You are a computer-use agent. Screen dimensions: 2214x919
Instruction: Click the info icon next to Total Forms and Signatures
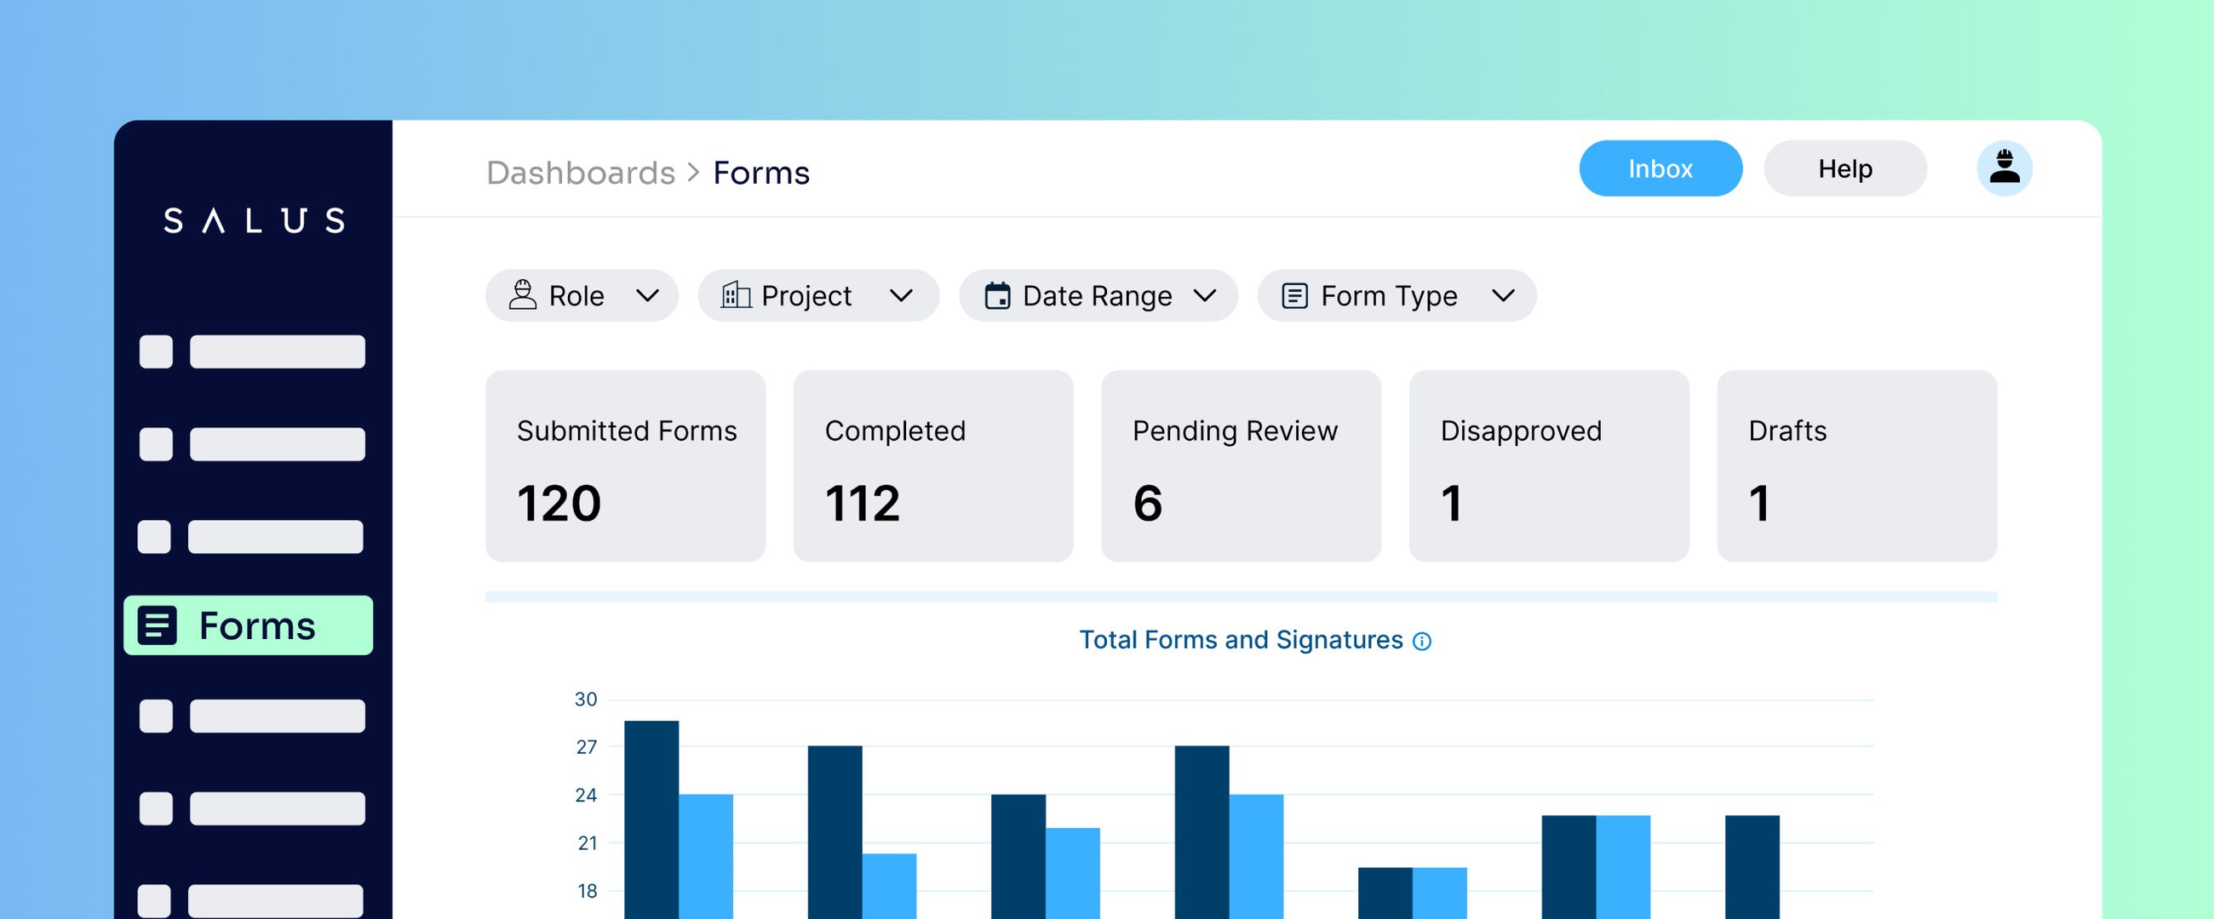click(x=1420, y=641)
